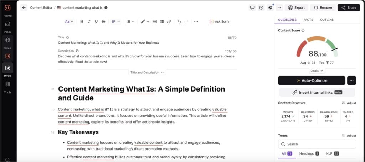Select the All terms tab
The width and height of the screenshot is (365, 162).
(287, 153)
